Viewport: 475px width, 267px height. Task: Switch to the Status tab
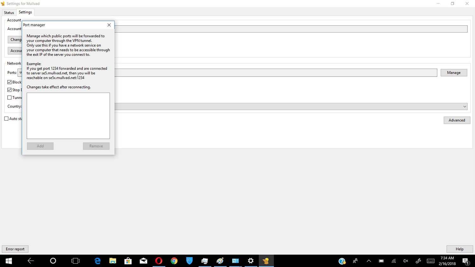(9, 13)
